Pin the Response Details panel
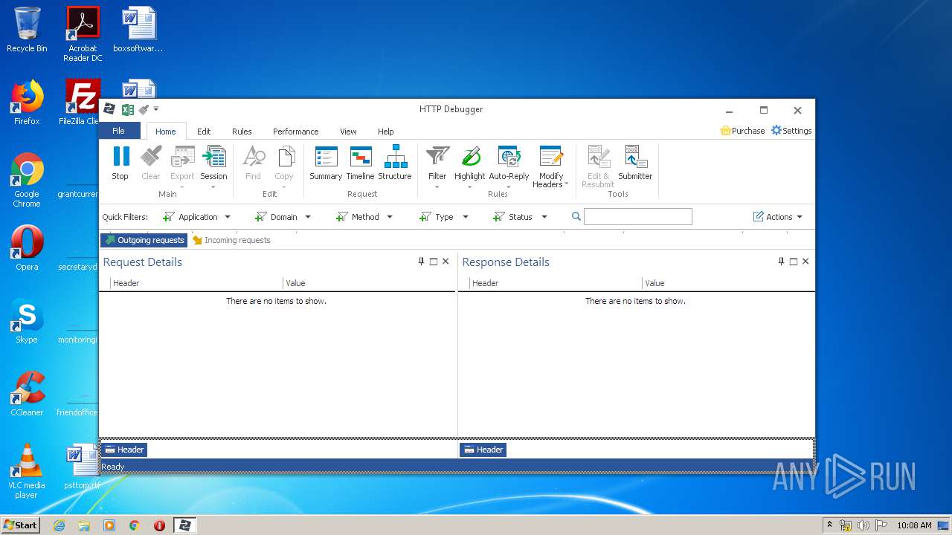Viewport: 952px width, 535px height. point(781,262)
